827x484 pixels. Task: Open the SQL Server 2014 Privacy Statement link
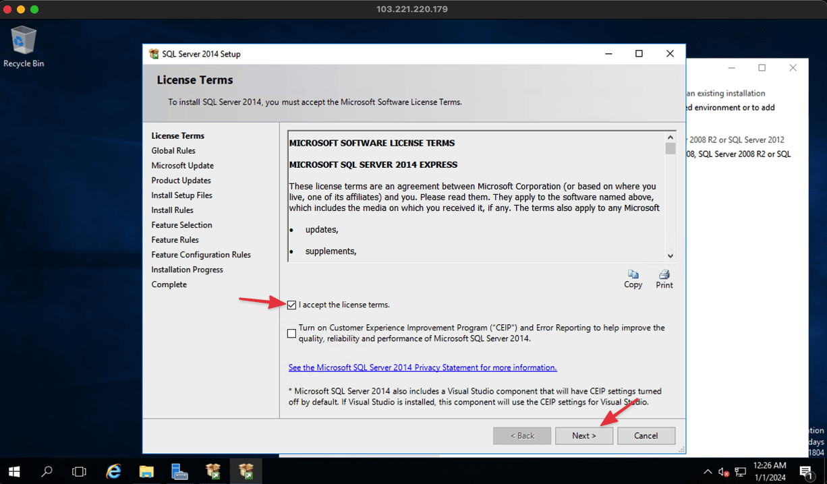[x=422, y=367]
